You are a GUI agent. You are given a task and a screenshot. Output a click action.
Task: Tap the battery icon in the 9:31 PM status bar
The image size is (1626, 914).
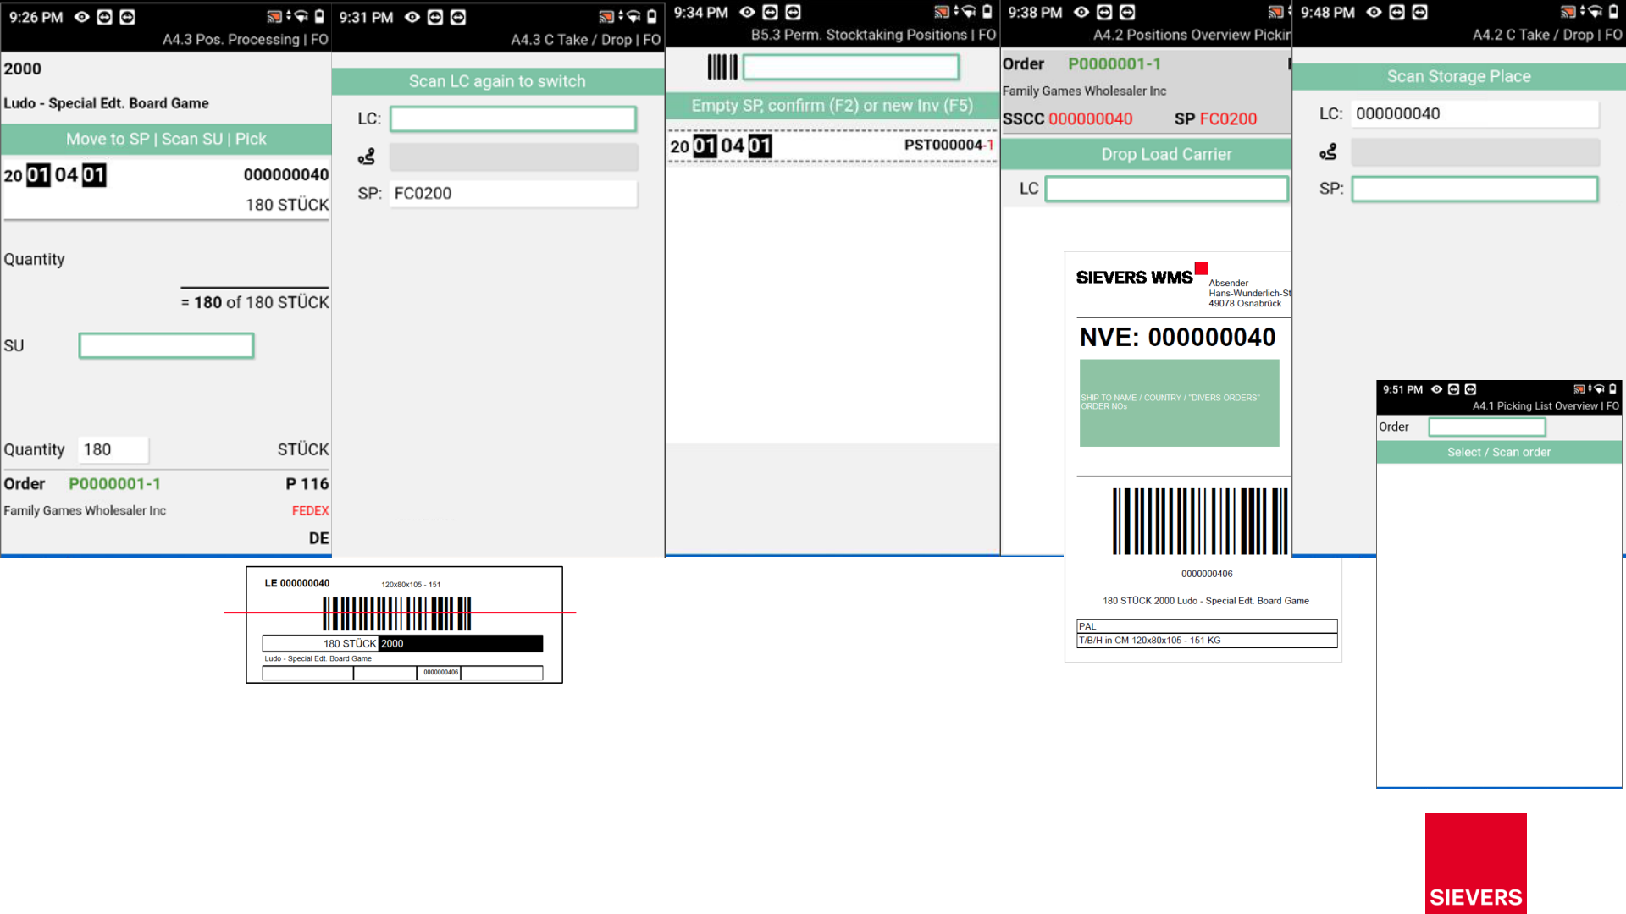point(651,17)
